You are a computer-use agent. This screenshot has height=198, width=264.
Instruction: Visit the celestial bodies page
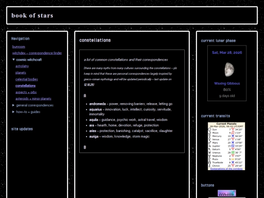pos(26,79)
